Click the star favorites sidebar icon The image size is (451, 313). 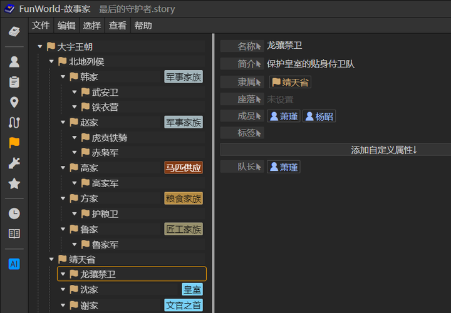[14, 184]
